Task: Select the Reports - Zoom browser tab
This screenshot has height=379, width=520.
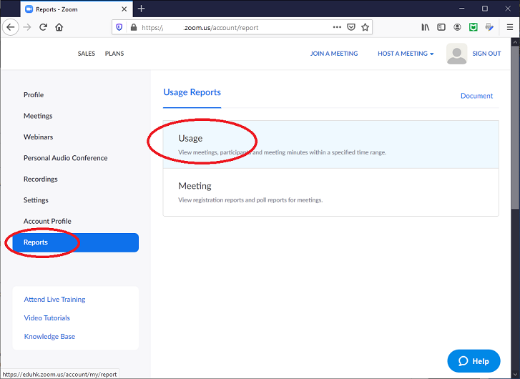Action: pyautogui.click(x=77, y=9)
